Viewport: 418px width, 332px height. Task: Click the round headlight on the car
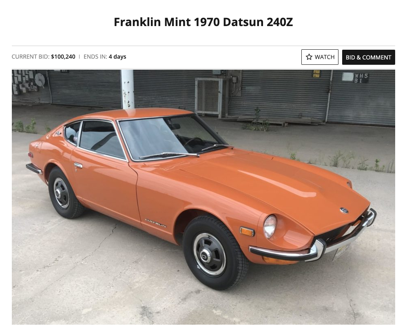click(x=270, y=226)
